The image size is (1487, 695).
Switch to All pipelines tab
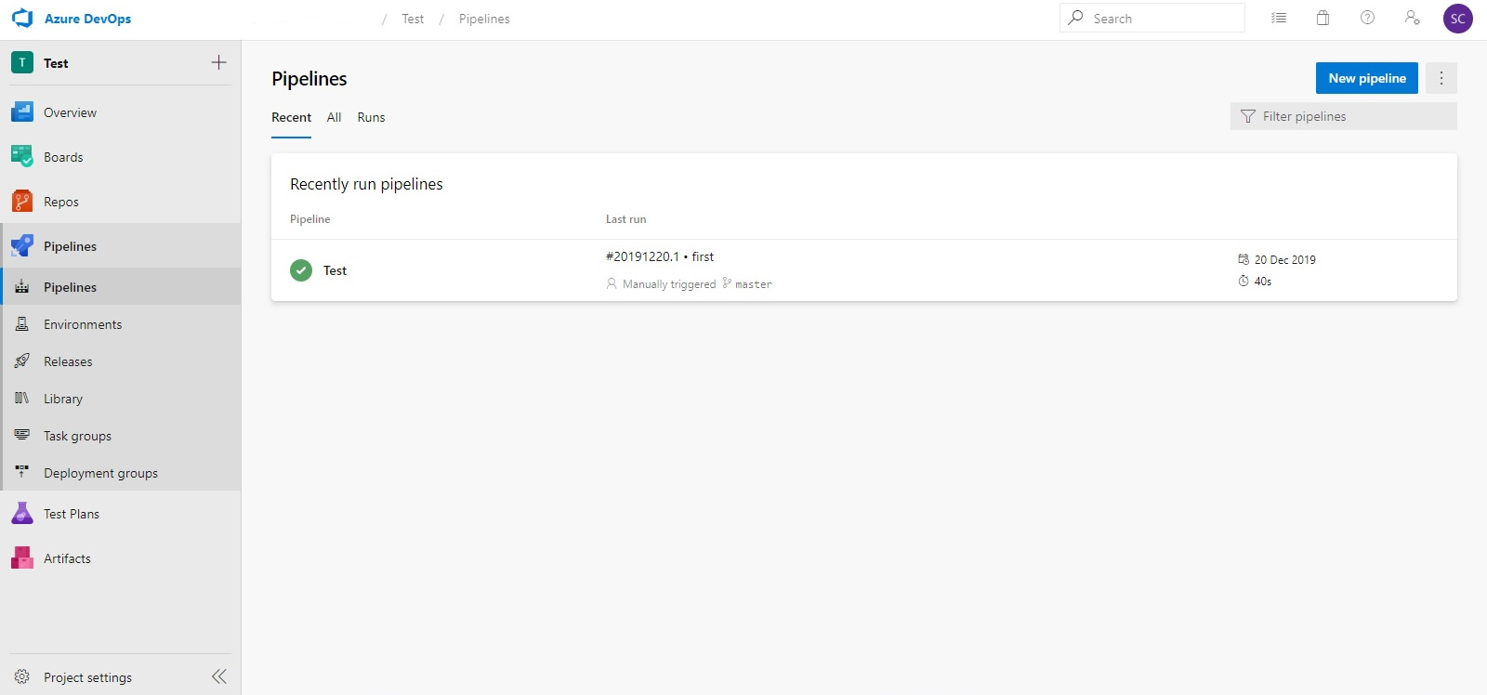[x=334, y=117]
